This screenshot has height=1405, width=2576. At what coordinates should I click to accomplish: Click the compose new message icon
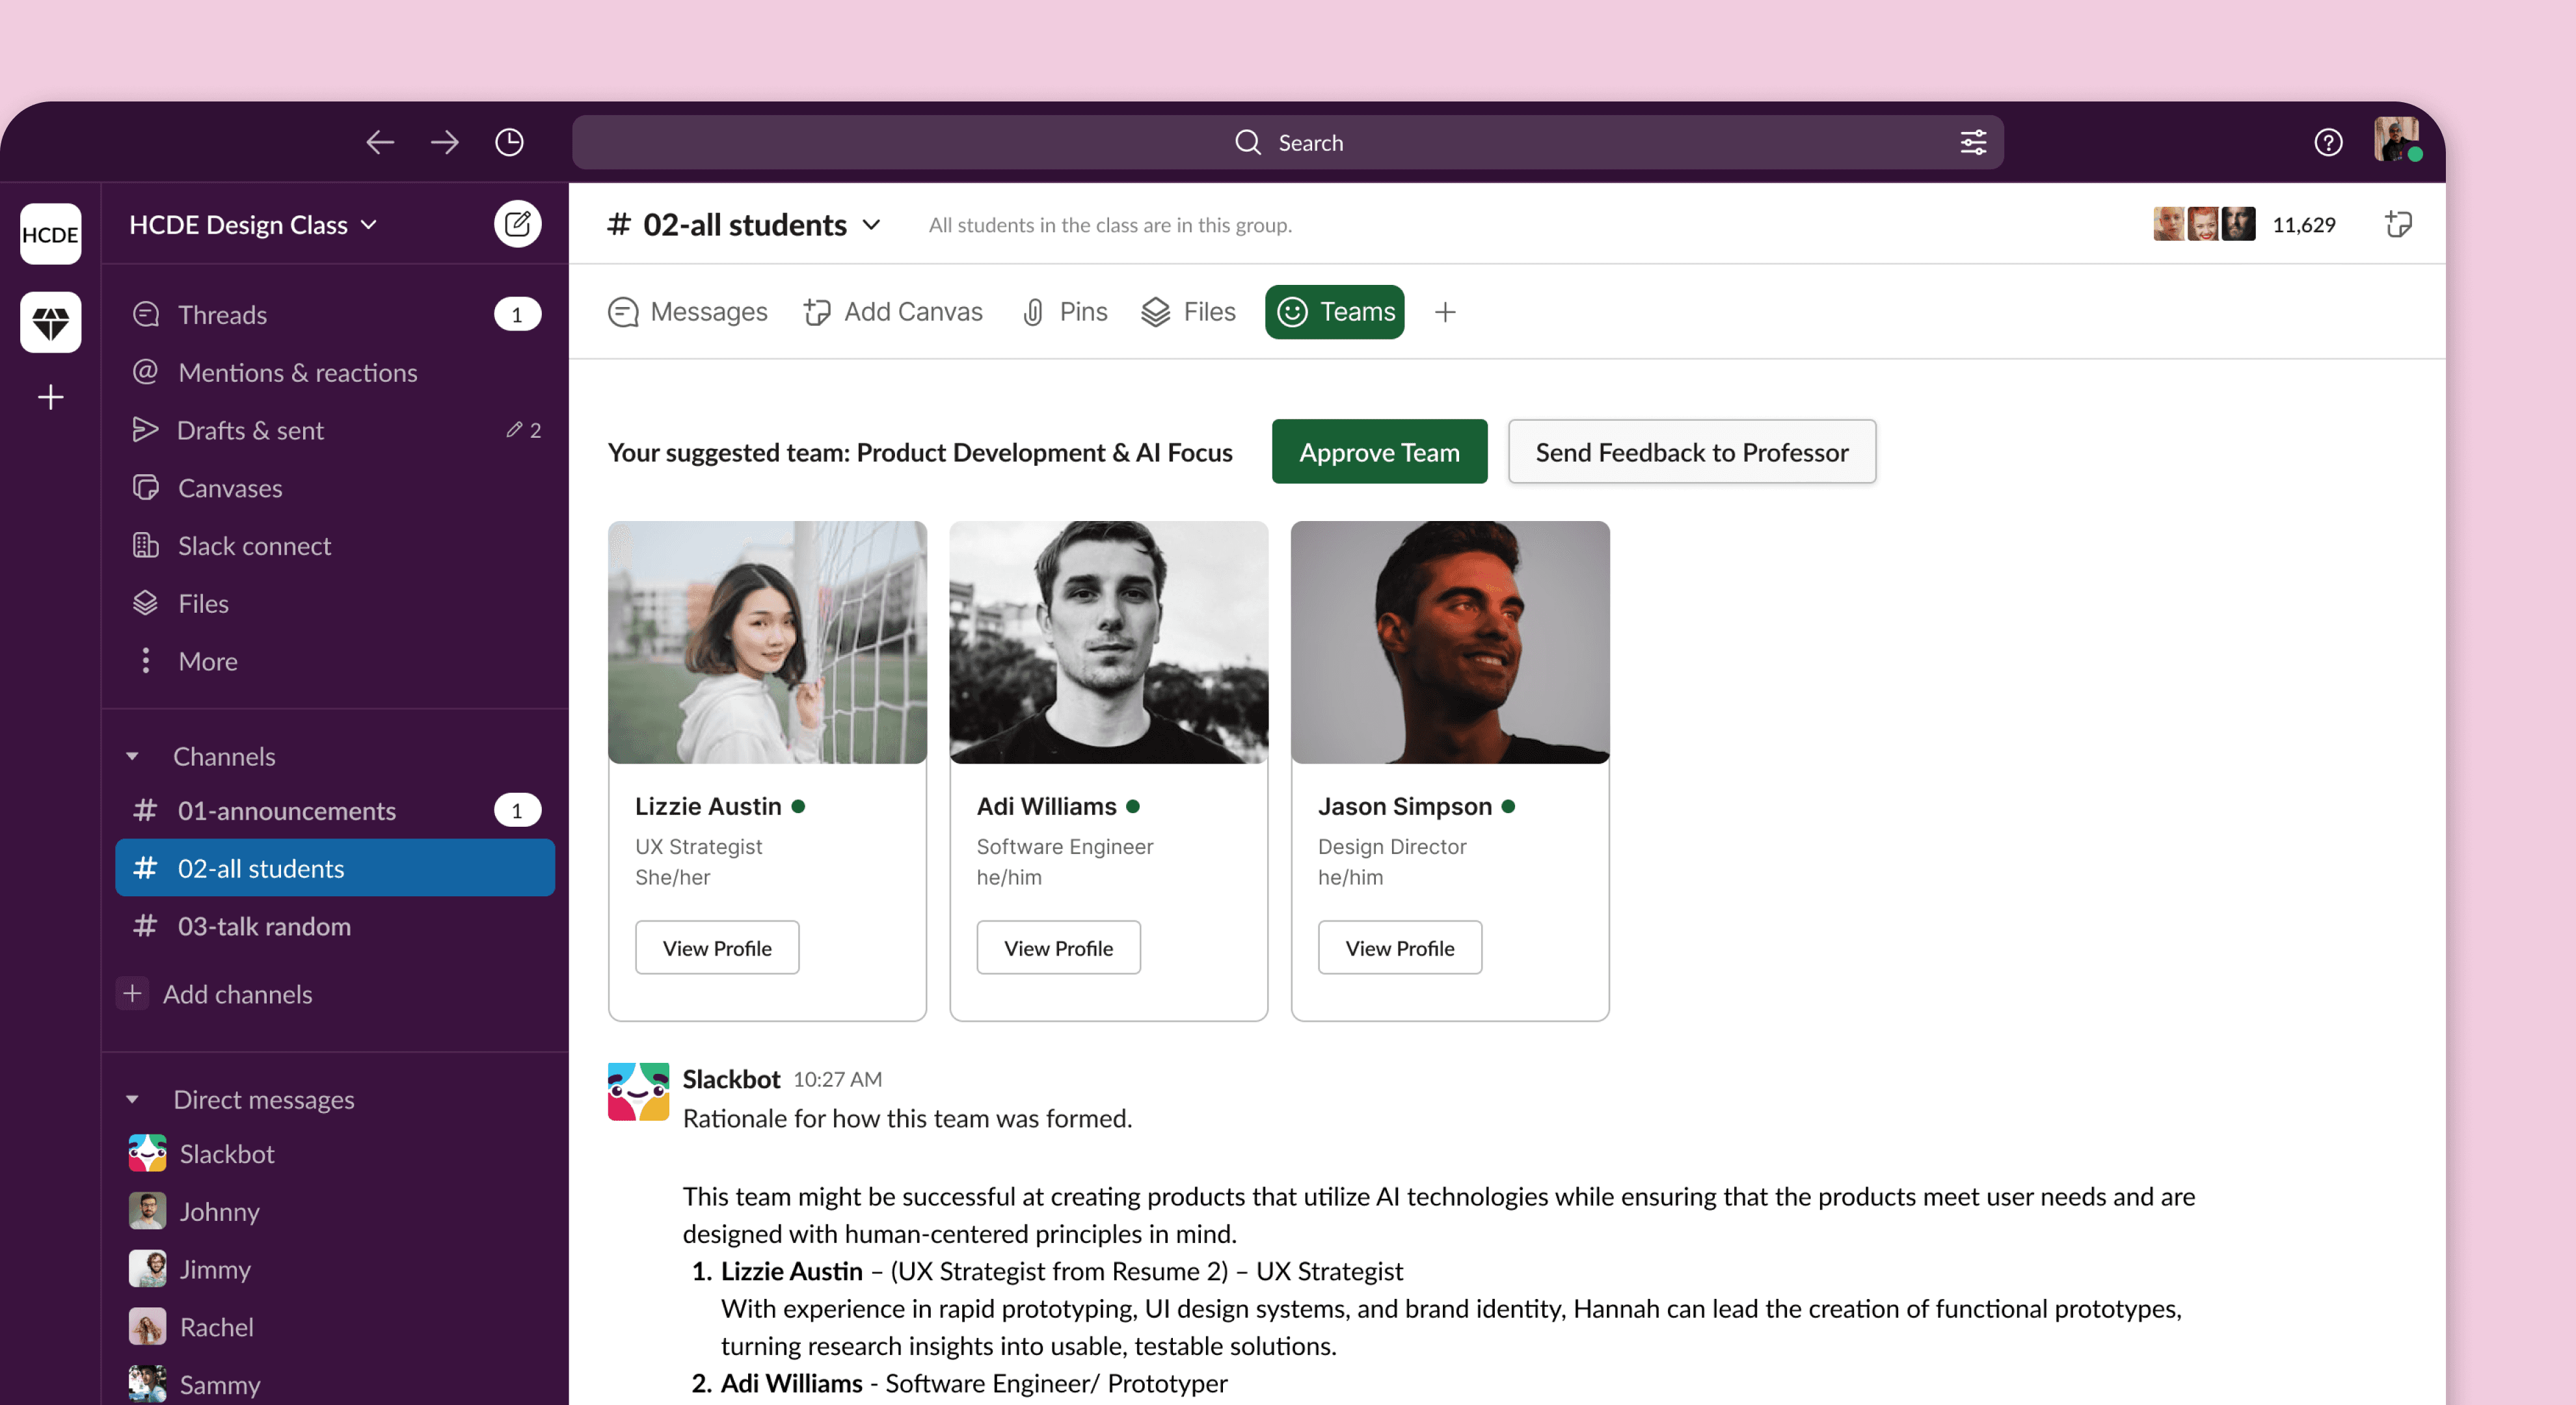[x=517, y=224]
